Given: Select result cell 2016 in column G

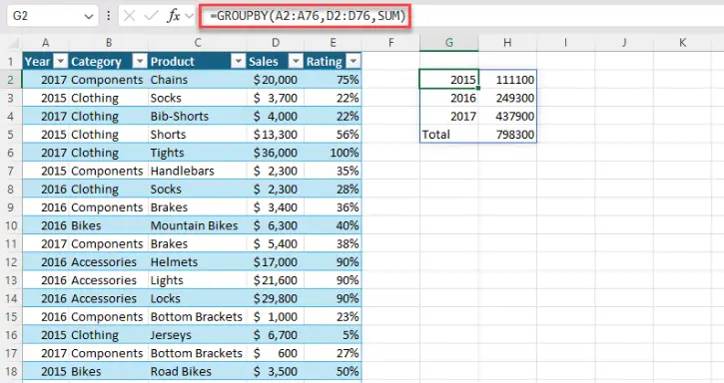Looking at the screenshot, I should click(x=448, y=98).
